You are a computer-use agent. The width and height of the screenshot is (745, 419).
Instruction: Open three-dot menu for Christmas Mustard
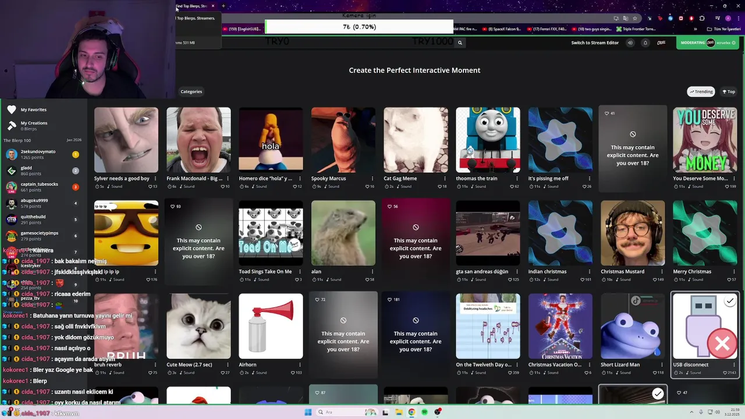tap(662, 272)
